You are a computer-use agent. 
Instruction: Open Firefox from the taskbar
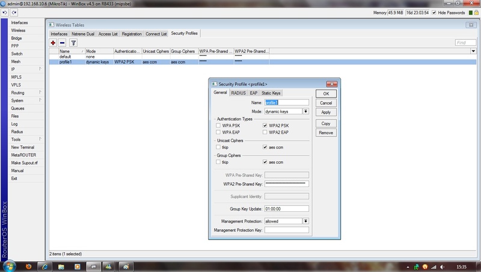tap(28, 267)
